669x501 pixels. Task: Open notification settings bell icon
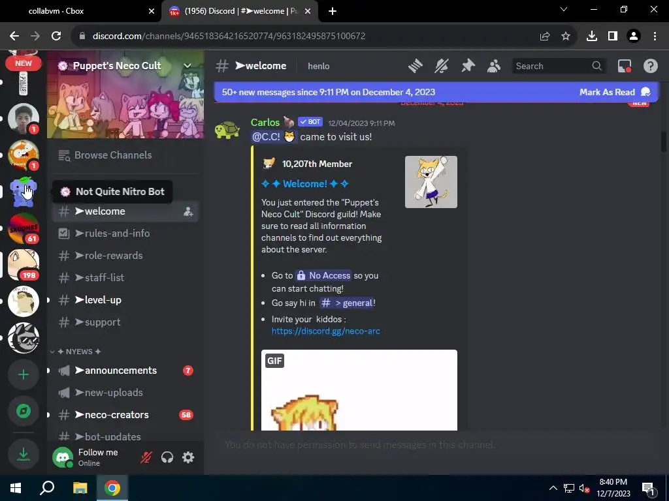[x=442, y=66]
